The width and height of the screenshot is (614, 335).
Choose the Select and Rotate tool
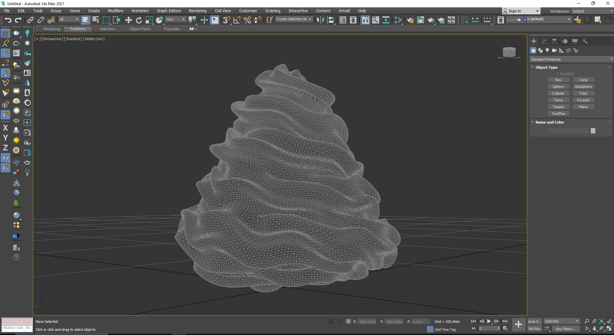tap(139, 20)
